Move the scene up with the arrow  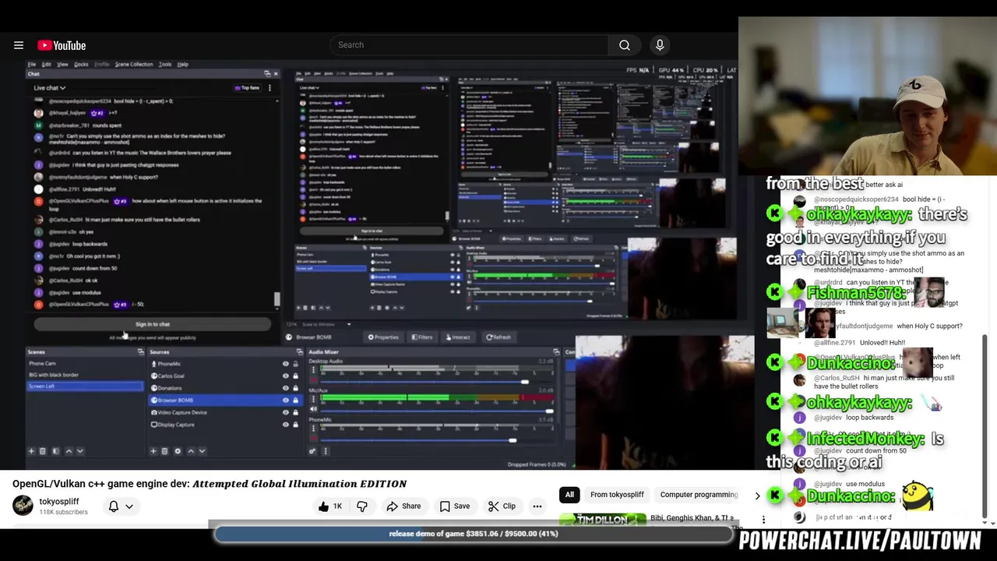69,451
